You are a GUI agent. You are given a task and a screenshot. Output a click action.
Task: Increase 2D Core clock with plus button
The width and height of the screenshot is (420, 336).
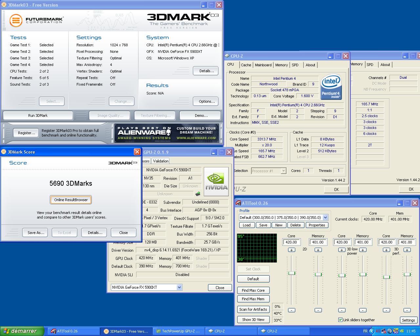point(291,250)
